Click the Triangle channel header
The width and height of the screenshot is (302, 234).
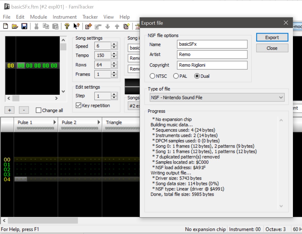pos(121,124)
